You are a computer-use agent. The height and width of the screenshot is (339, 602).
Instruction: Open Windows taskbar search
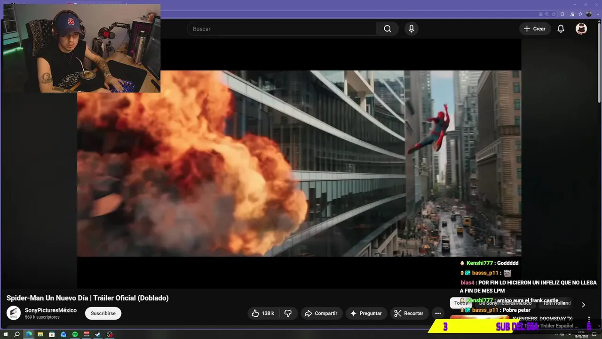17,334
